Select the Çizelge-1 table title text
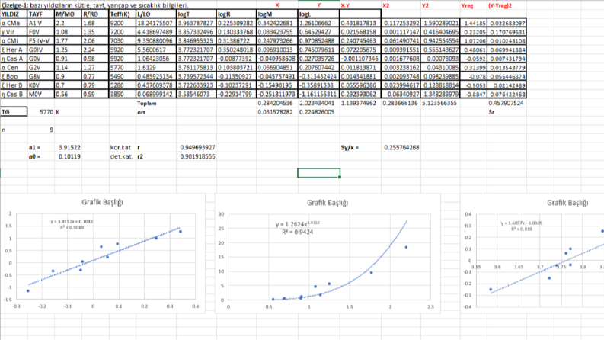This screenshot has width=604, height=340. 95,5
